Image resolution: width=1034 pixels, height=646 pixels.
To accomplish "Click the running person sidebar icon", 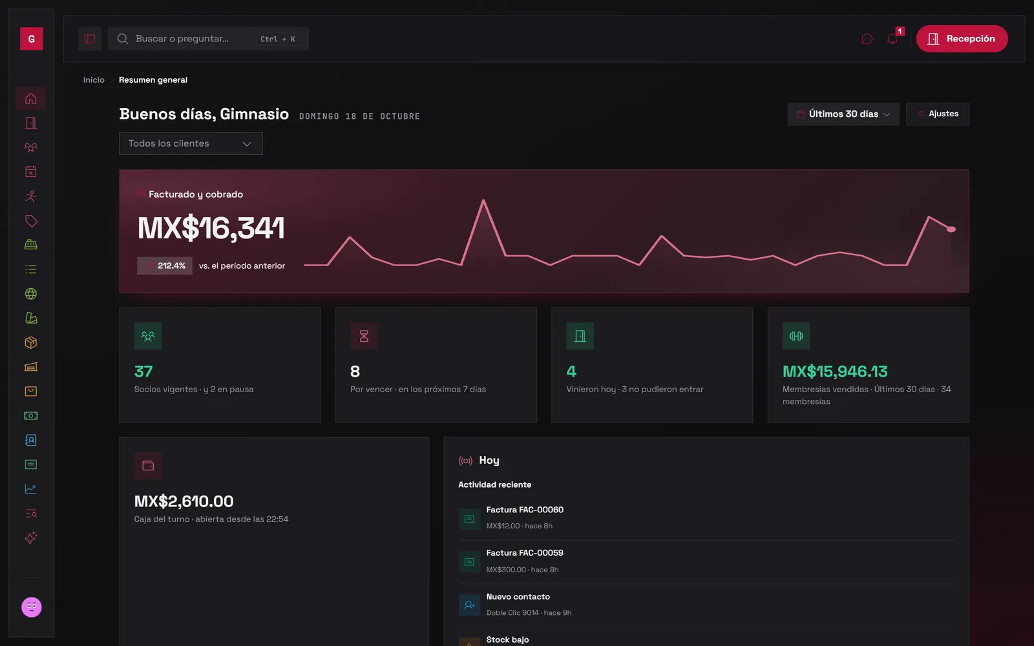I will 30,196.
